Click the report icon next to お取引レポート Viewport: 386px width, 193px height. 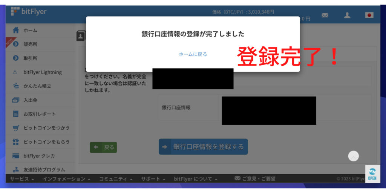pyautogui.click(x=16, y=114)
